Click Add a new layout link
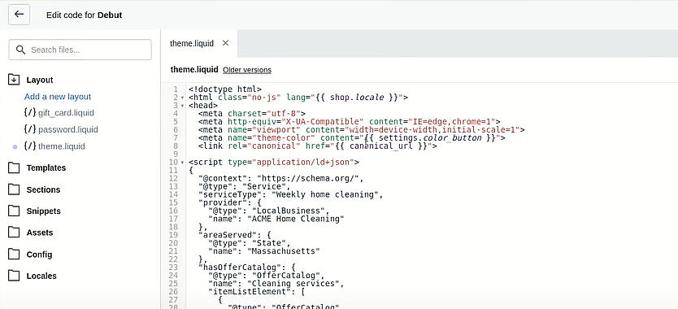The height and width of the screenshot is (309, 678). [x=58, y=97]
